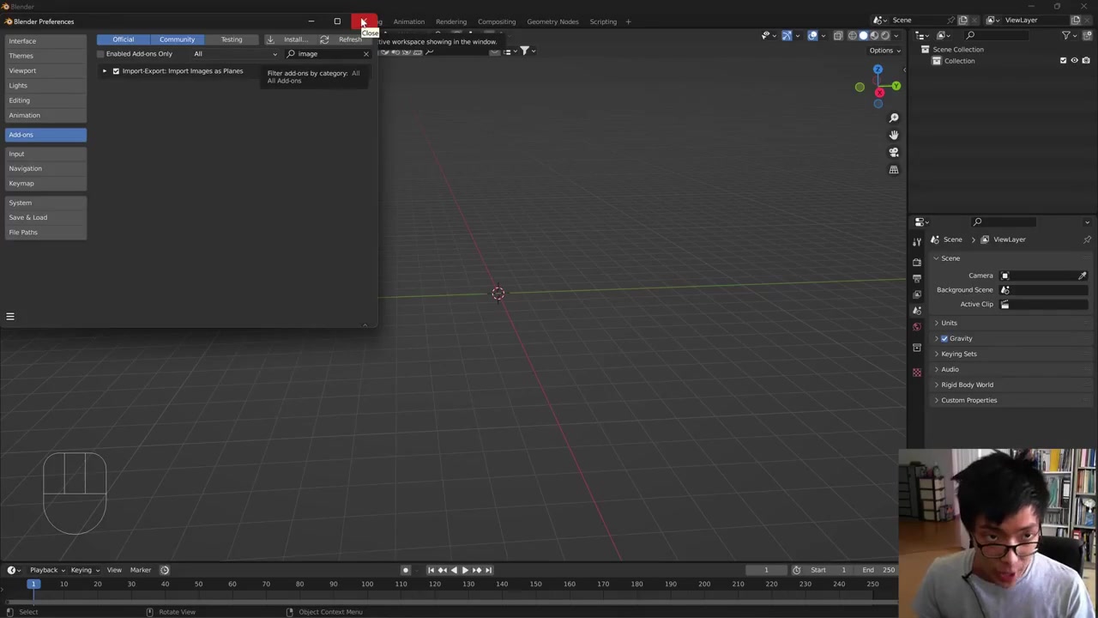1098x618 pixels.
Task: Click the zoom magnifier icon in viewport
Action: (x=893, y=118)
